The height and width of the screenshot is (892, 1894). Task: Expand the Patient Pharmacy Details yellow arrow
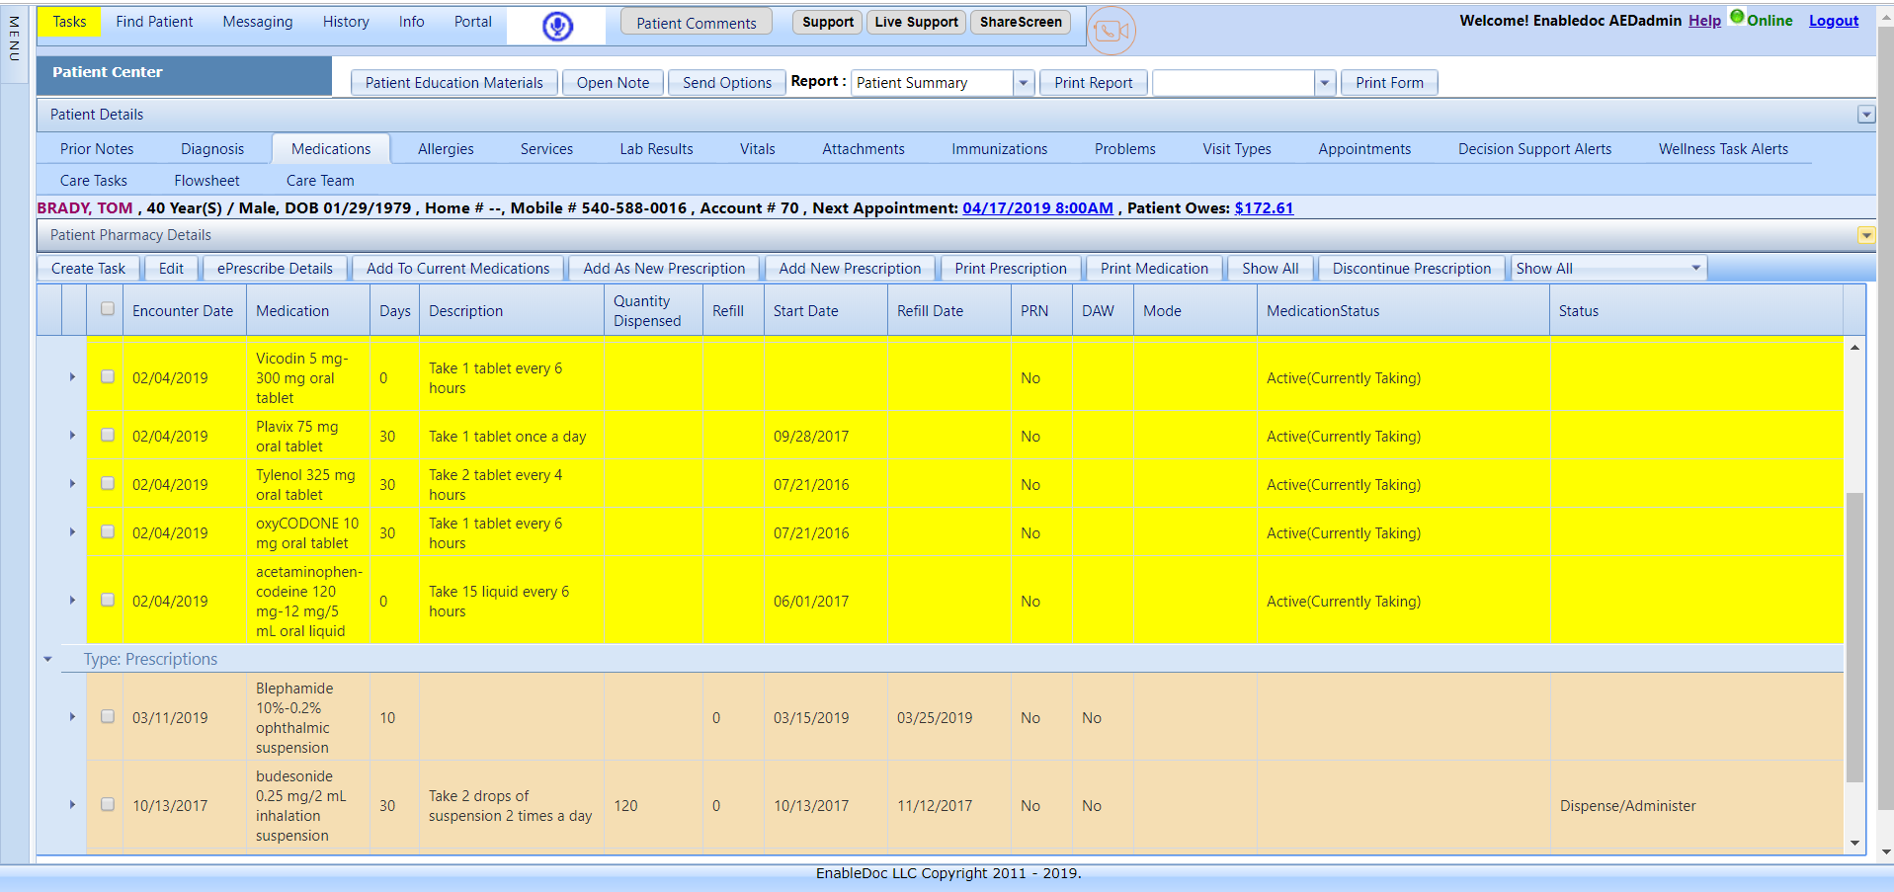pos(1865,235)
